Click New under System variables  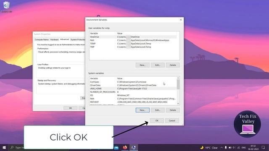tap(142, 110)
